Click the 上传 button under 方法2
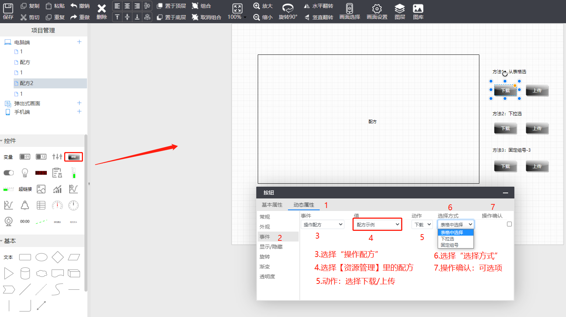 [537, 128]
